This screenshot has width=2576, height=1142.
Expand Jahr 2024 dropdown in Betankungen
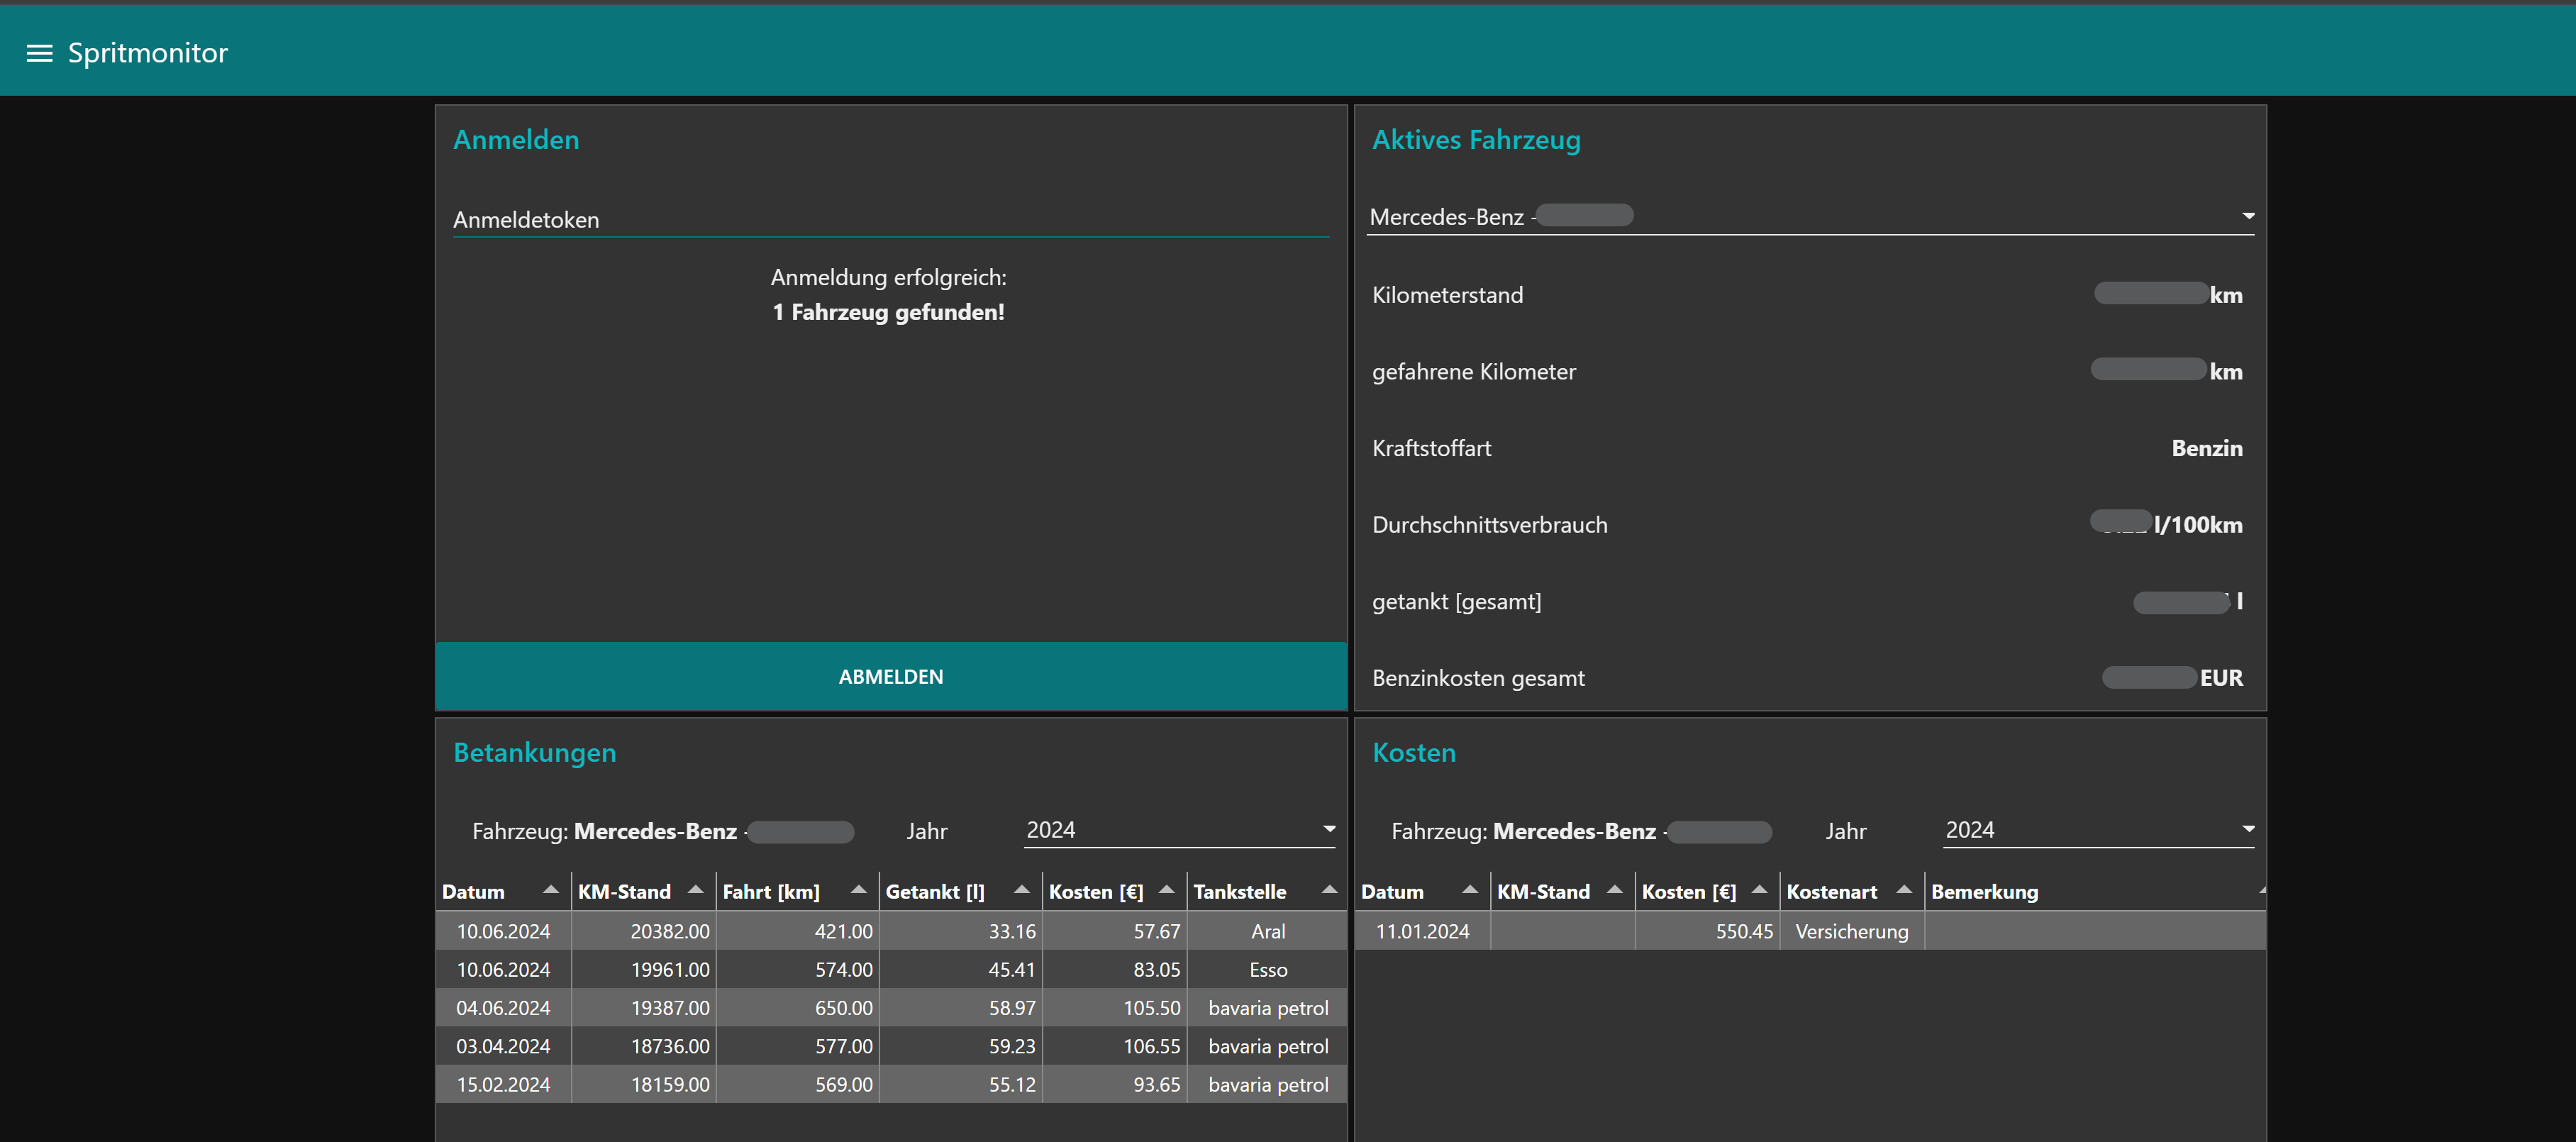point(1179,830)
